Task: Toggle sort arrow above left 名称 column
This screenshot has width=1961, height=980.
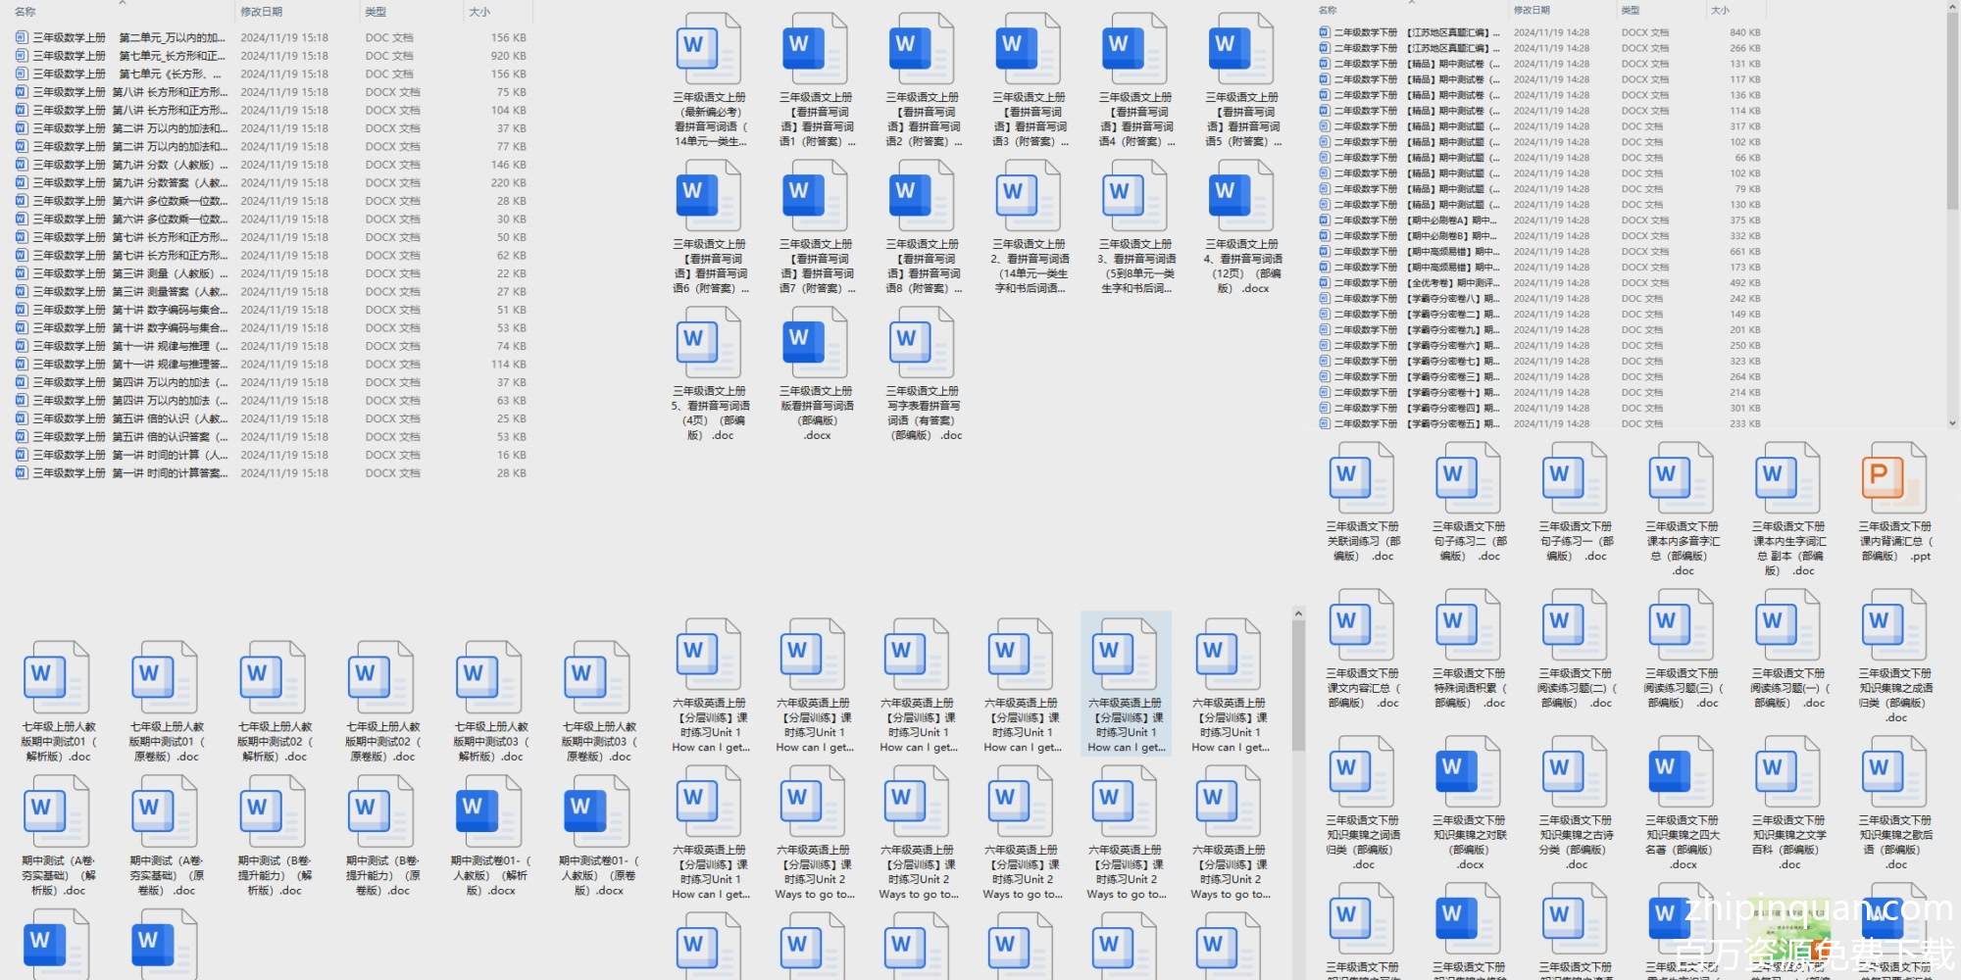Action: [123, 3]
